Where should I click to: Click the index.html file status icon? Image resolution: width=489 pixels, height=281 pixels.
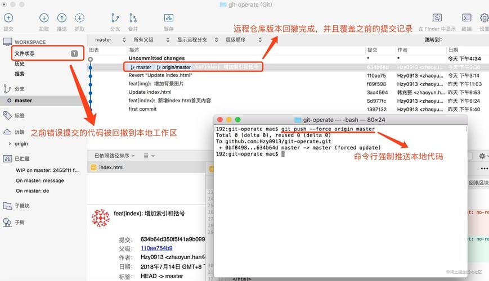pyautogui.click(x=93, y=167)
